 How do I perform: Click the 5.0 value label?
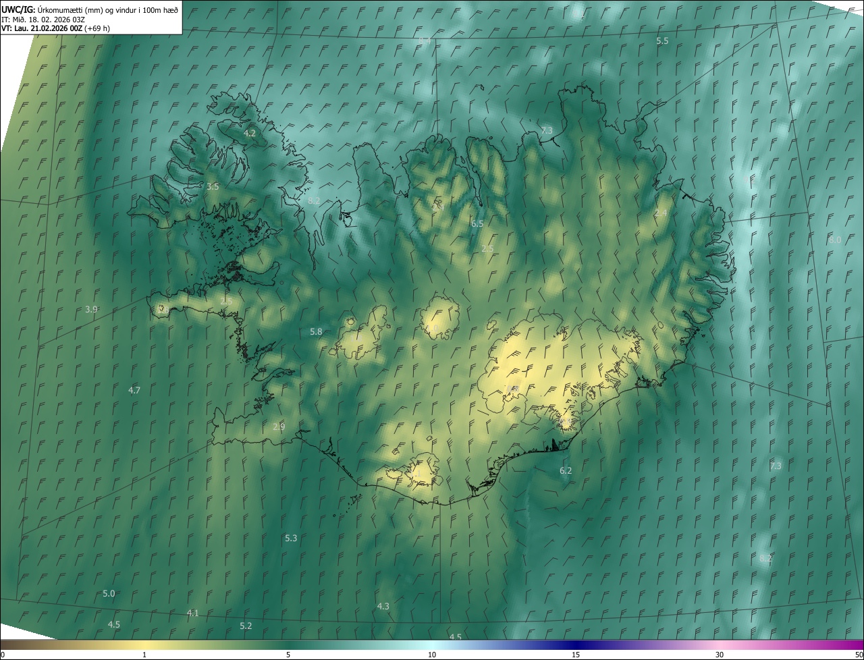click(109, 593)
